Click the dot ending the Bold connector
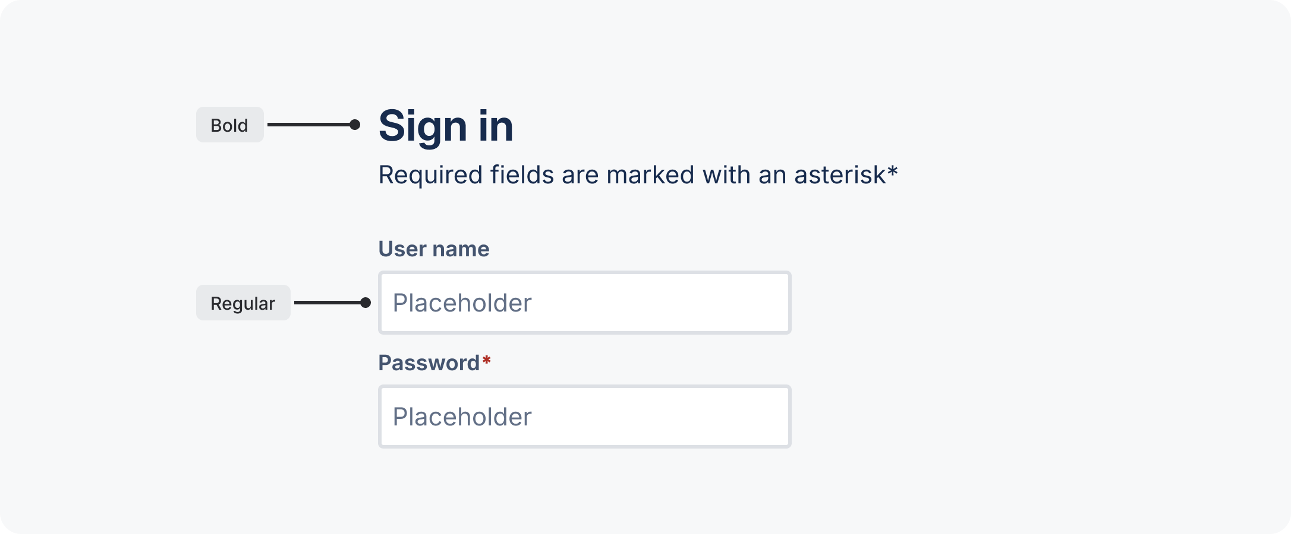 pos(355,125)
